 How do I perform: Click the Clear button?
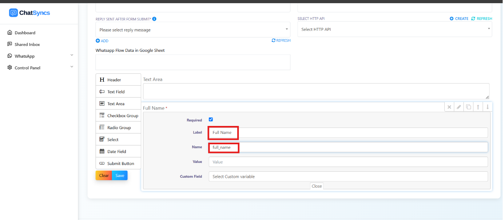pos(104,175)
